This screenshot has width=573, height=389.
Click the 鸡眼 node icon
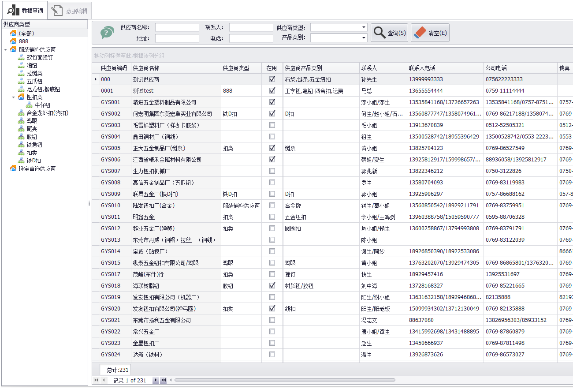[21, 121]
